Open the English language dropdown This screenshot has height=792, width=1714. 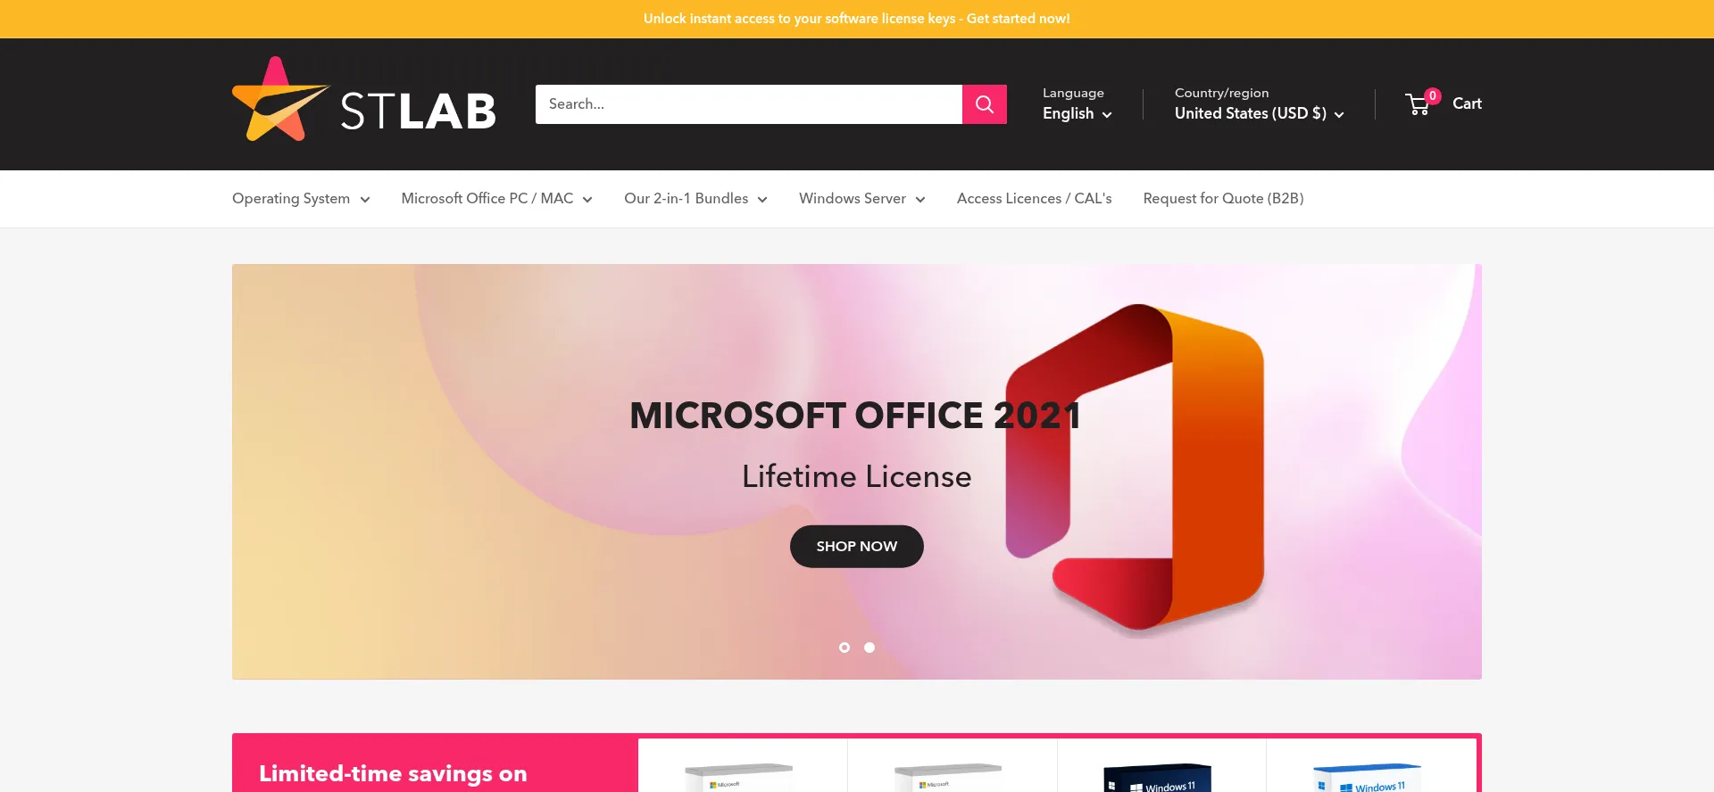click(x=1077, y=114)
